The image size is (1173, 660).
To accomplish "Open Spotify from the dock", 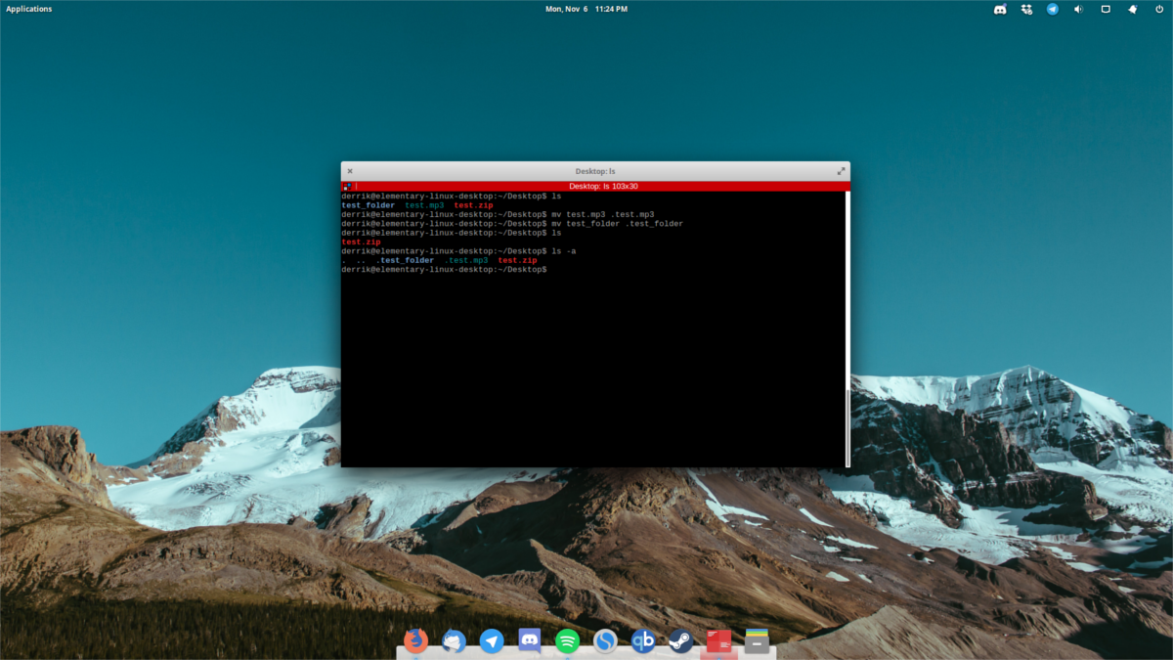I will click(567, 641).
